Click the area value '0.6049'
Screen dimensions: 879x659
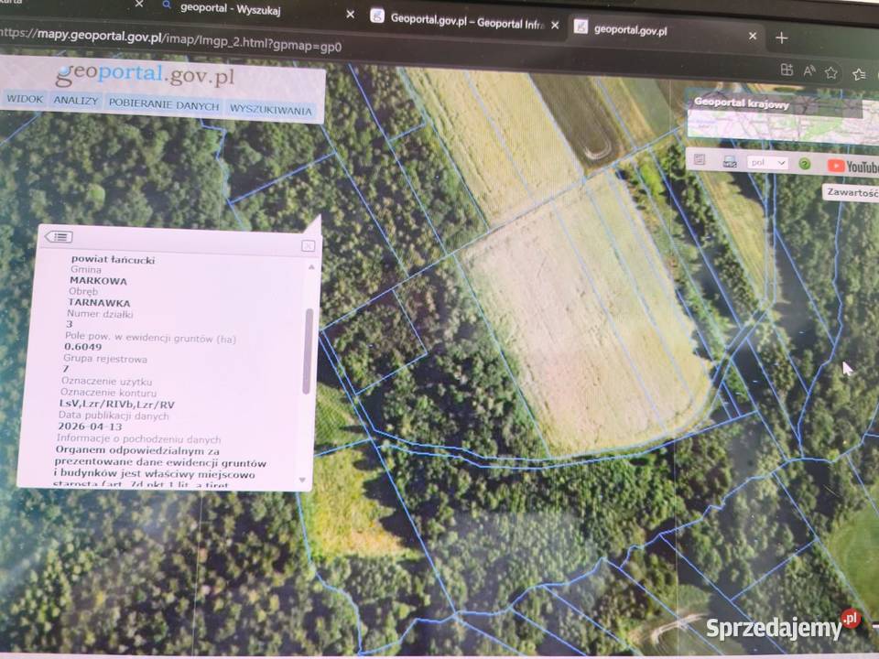(x=83, y=347)
